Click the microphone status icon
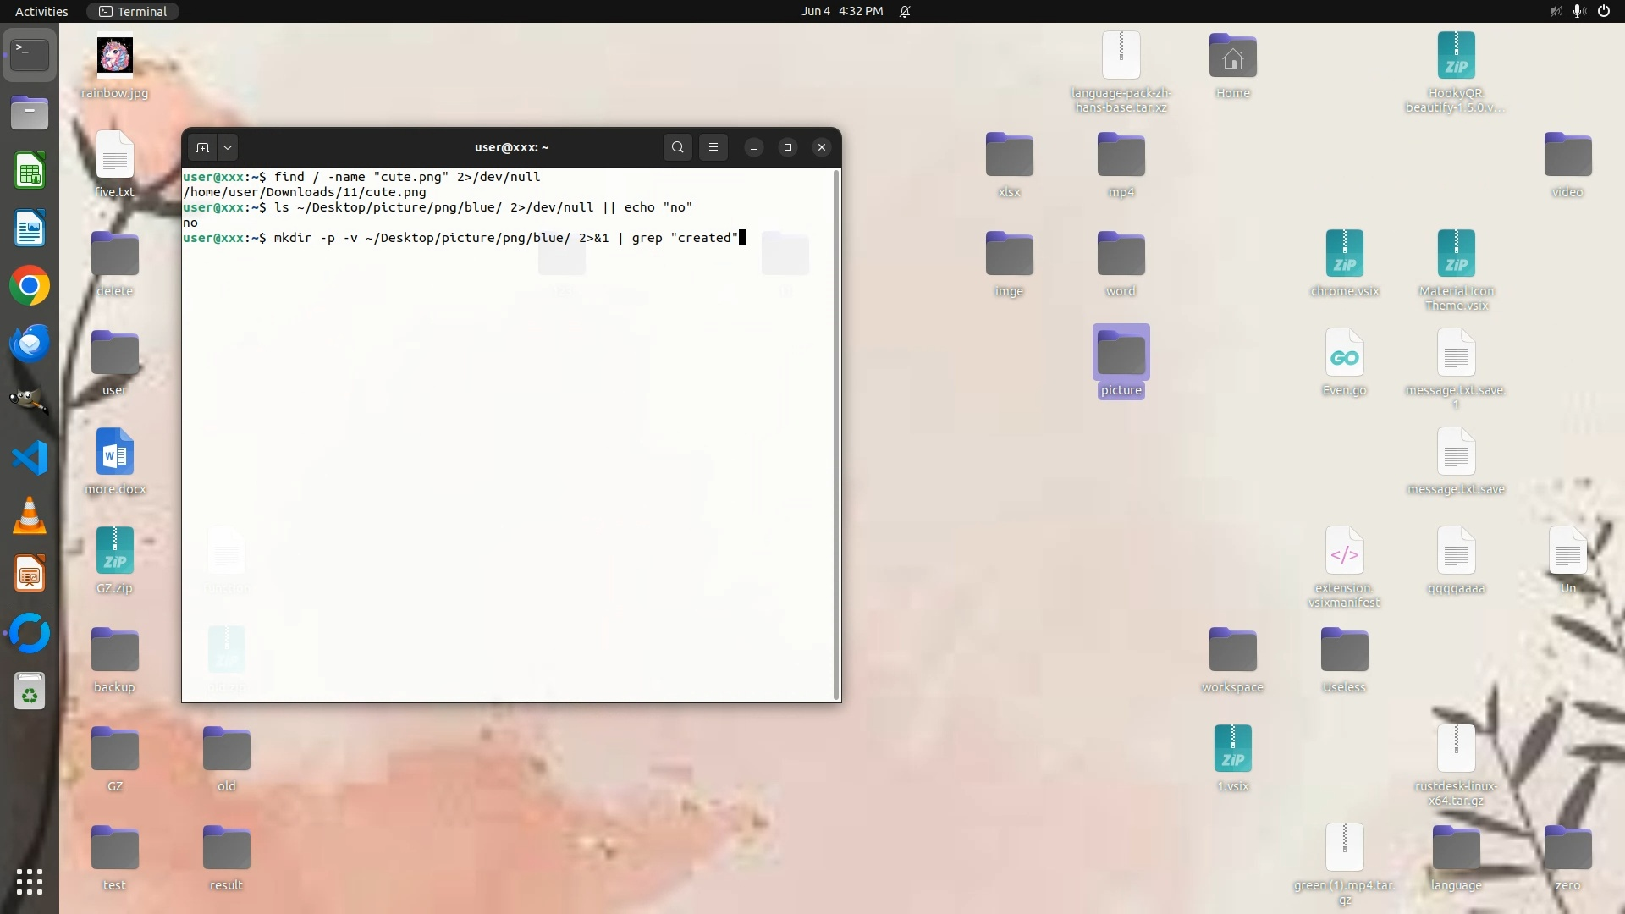 coord(1579,11)
